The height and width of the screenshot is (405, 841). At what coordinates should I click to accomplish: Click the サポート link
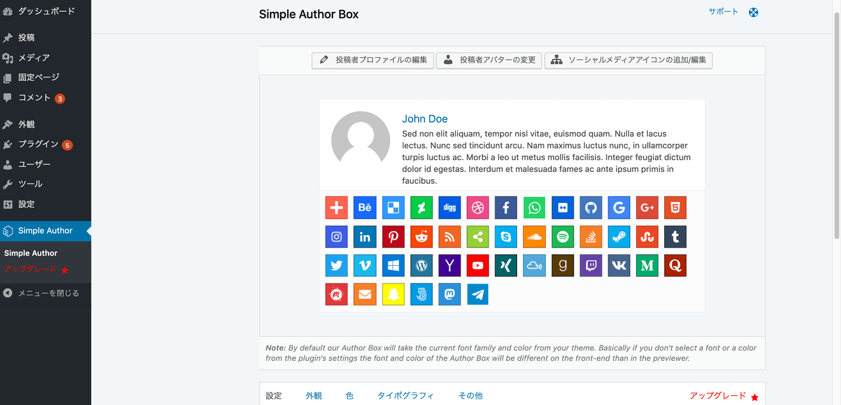723,12
